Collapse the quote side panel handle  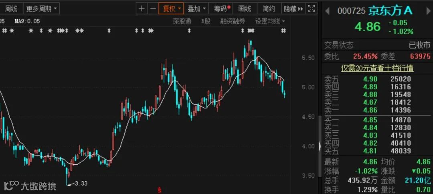320,146
